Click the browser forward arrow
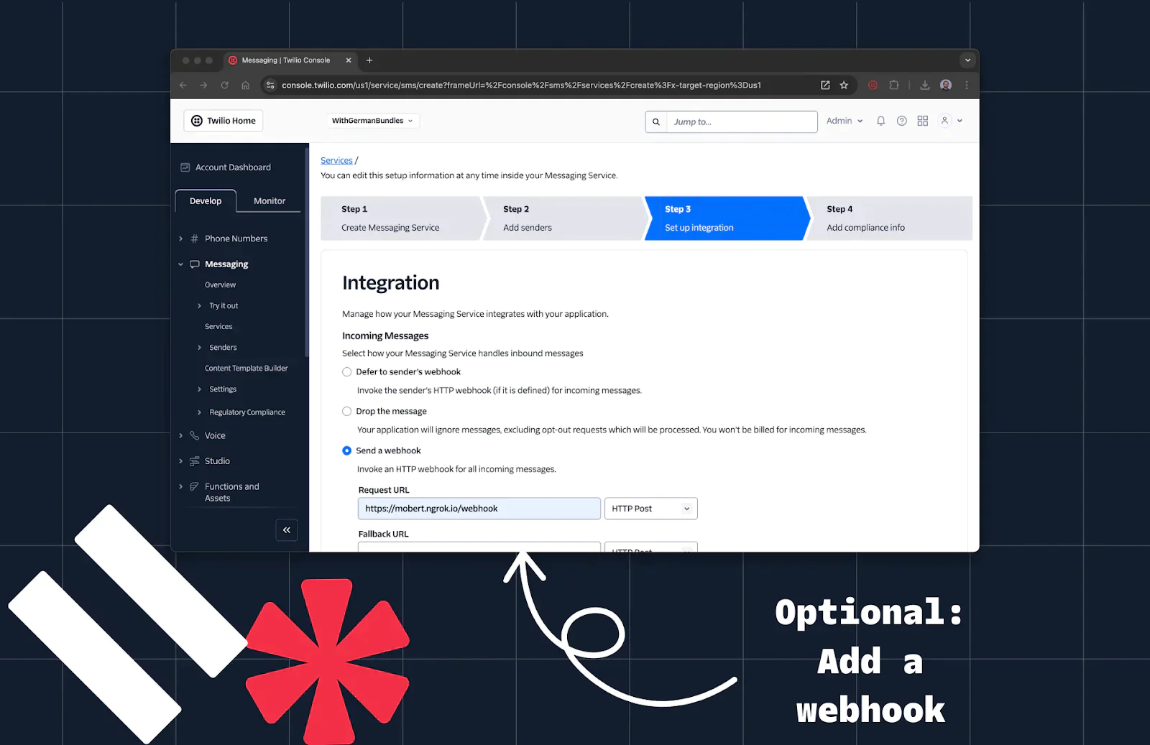 (x=204, y=85)
